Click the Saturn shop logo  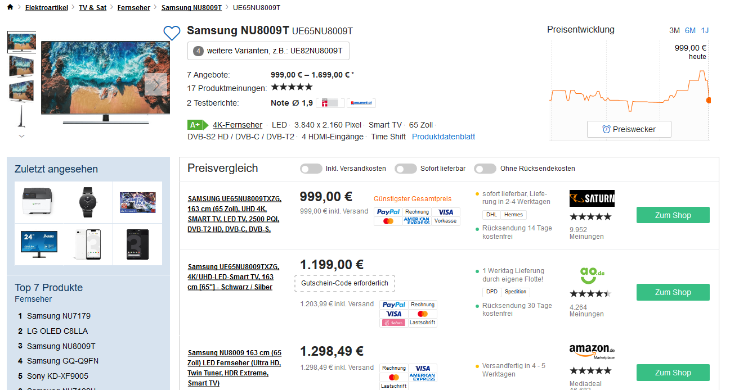592,198
